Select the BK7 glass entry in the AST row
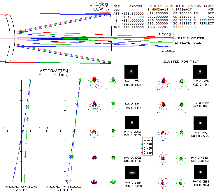The width and height of the screenshot is (216, 193). 211,13
